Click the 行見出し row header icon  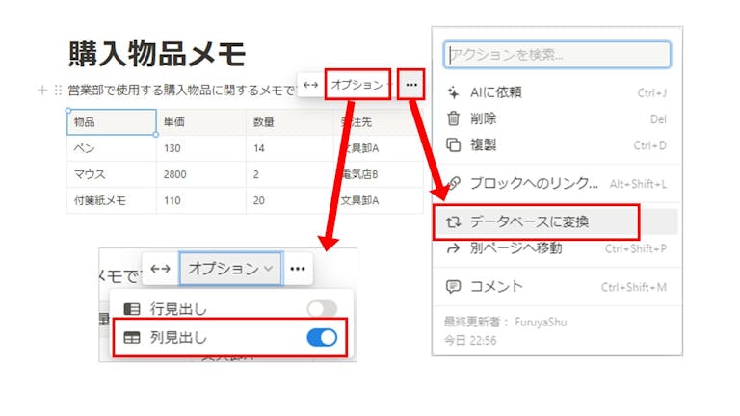[132, 309]
